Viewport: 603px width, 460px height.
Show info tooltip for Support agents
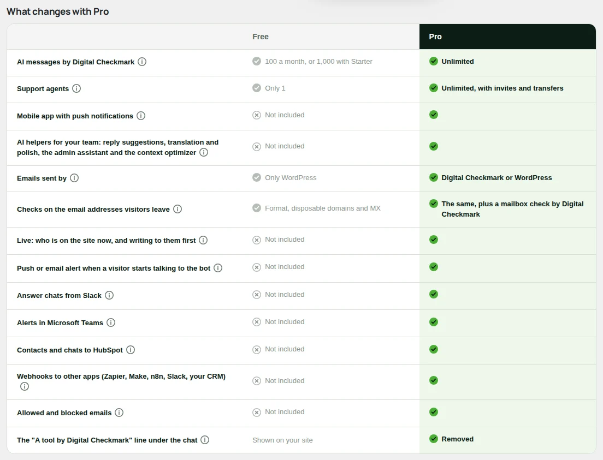coord(76,88)
